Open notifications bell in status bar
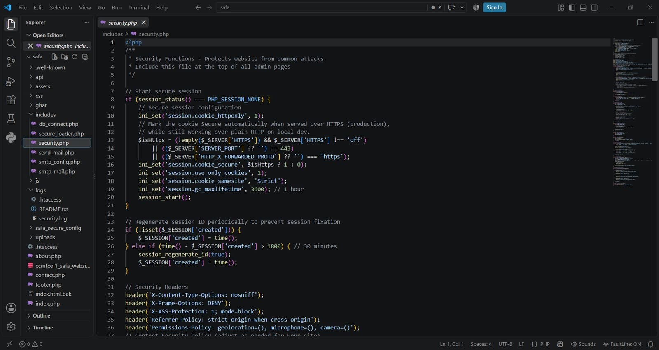Image resolution: width=659 pixels, height=350 pixels. point(651,344)
